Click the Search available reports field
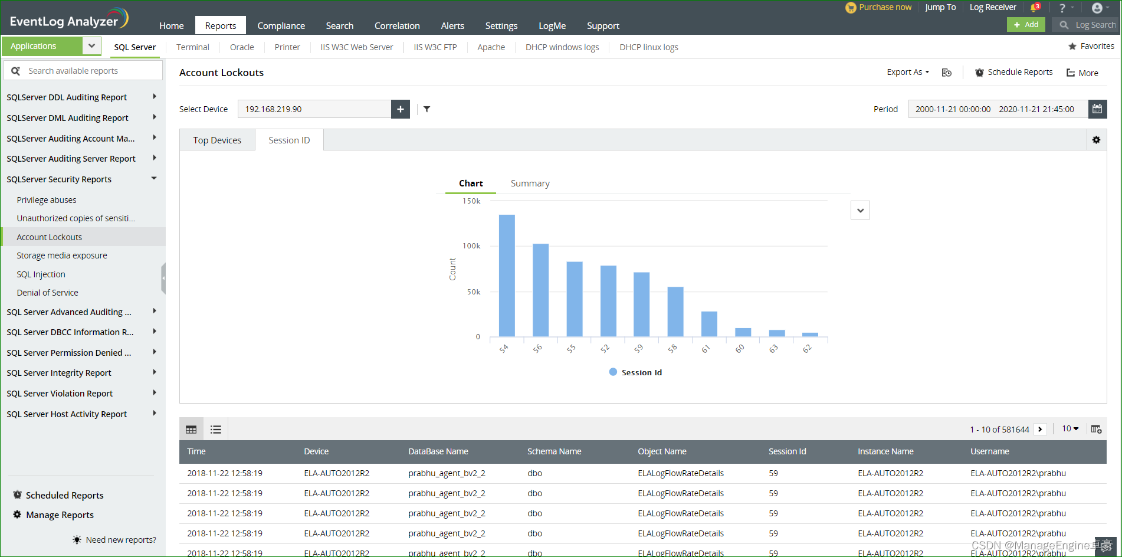 coord(83,71)
